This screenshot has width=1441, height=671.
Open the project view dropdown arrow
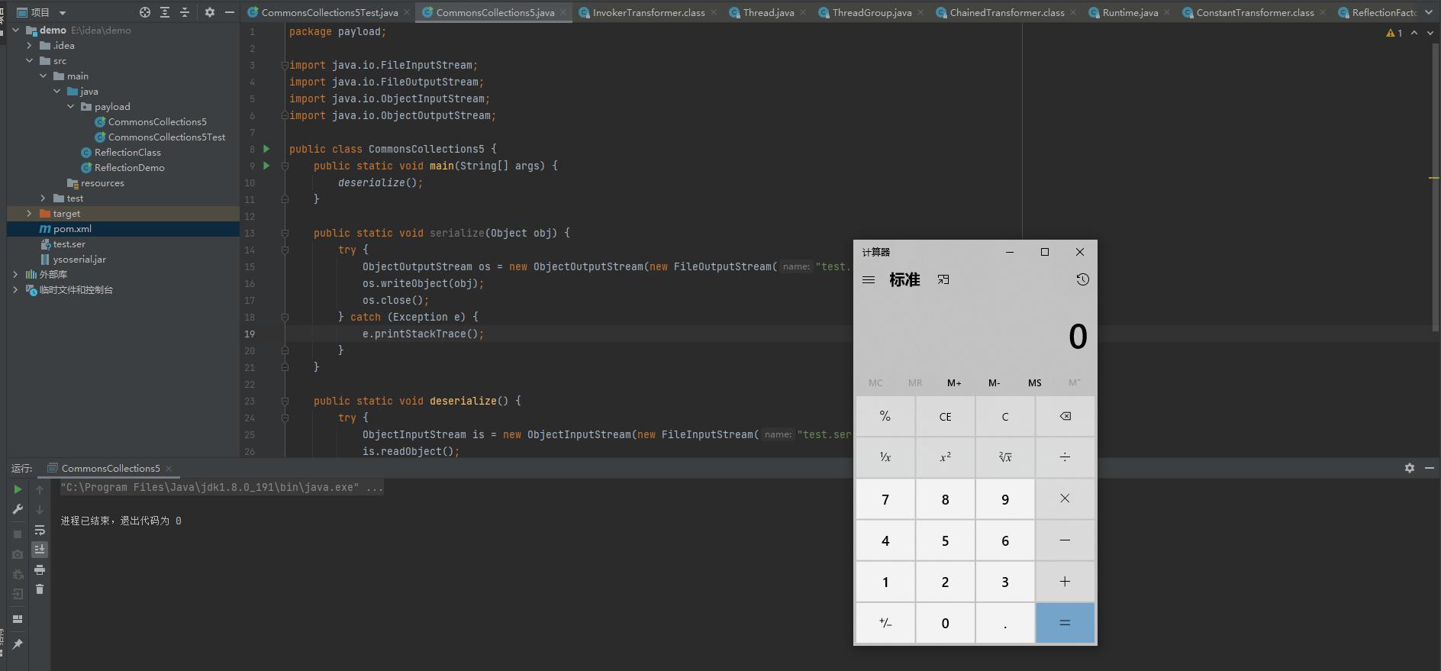[63, 13]
